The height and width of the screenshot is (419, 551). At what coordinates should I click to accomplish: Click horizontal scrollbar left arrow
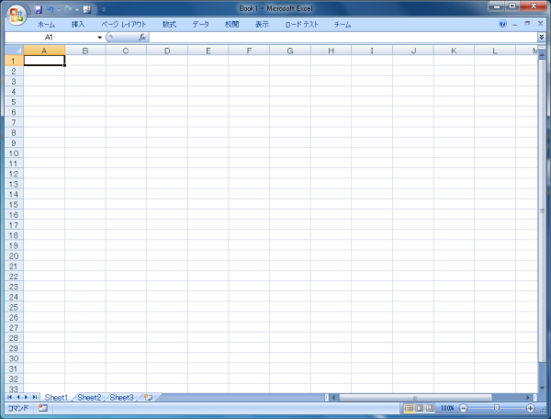click(334, 398)
